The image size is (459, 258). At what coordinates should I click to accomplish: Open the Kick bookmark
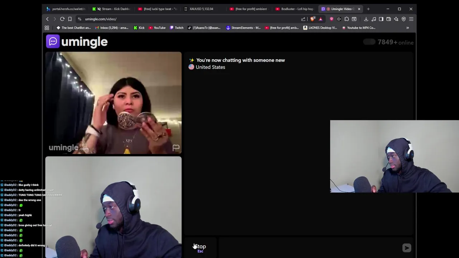pyautogui.click(x=139, y=28)
